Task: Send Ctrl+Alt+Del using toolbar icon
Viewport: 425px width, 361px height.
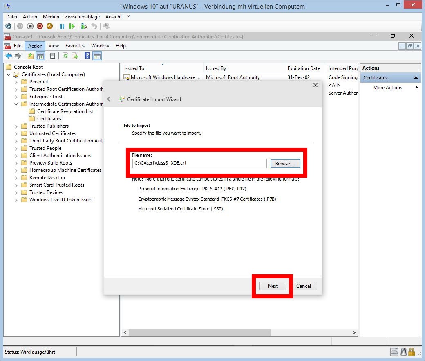Action: pos(8,26)
